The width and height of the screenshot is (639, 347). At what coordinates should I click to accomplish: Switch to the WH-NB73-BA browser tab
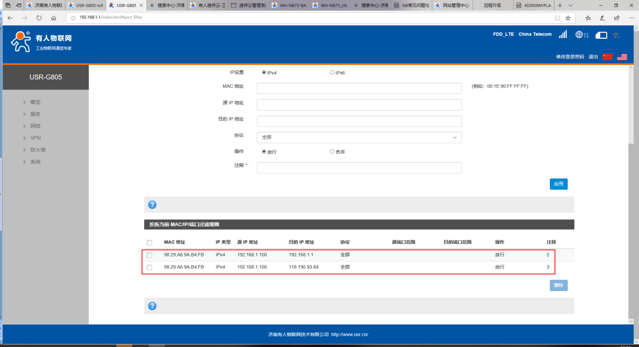(290, 5)
